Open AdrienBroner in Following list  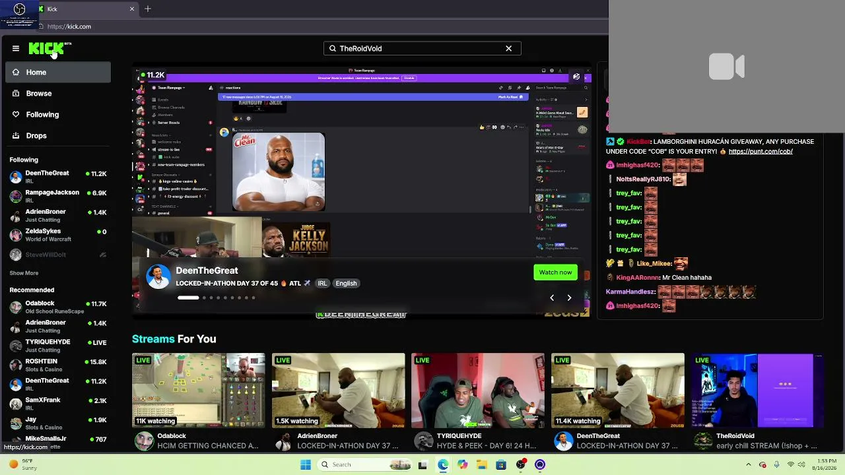[58, 215]
